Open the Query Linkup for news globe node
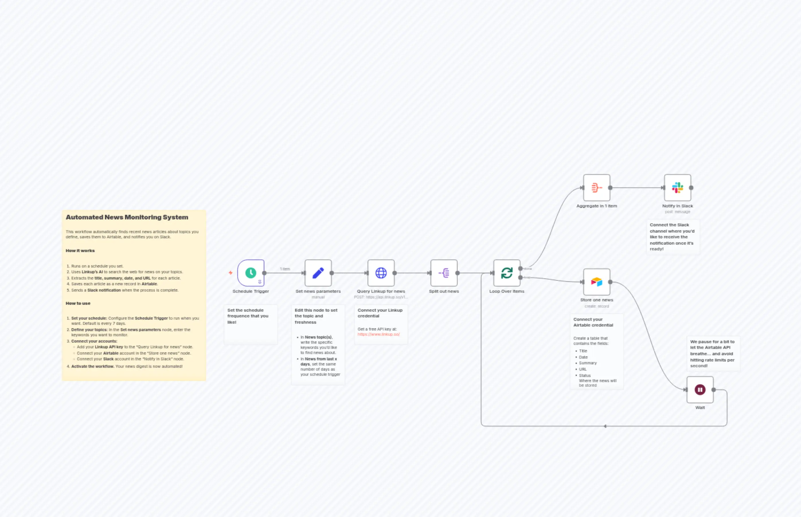801x517 pixels. pyautogui.click(x=381, y=273)
